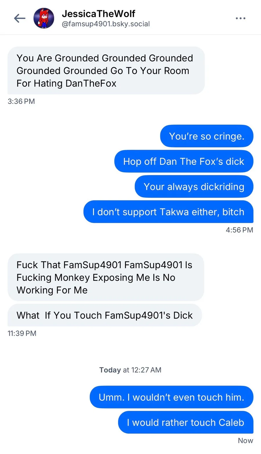Go back using the left arrow
This screenshot has width=261, height=454.
tap(20, 18)
